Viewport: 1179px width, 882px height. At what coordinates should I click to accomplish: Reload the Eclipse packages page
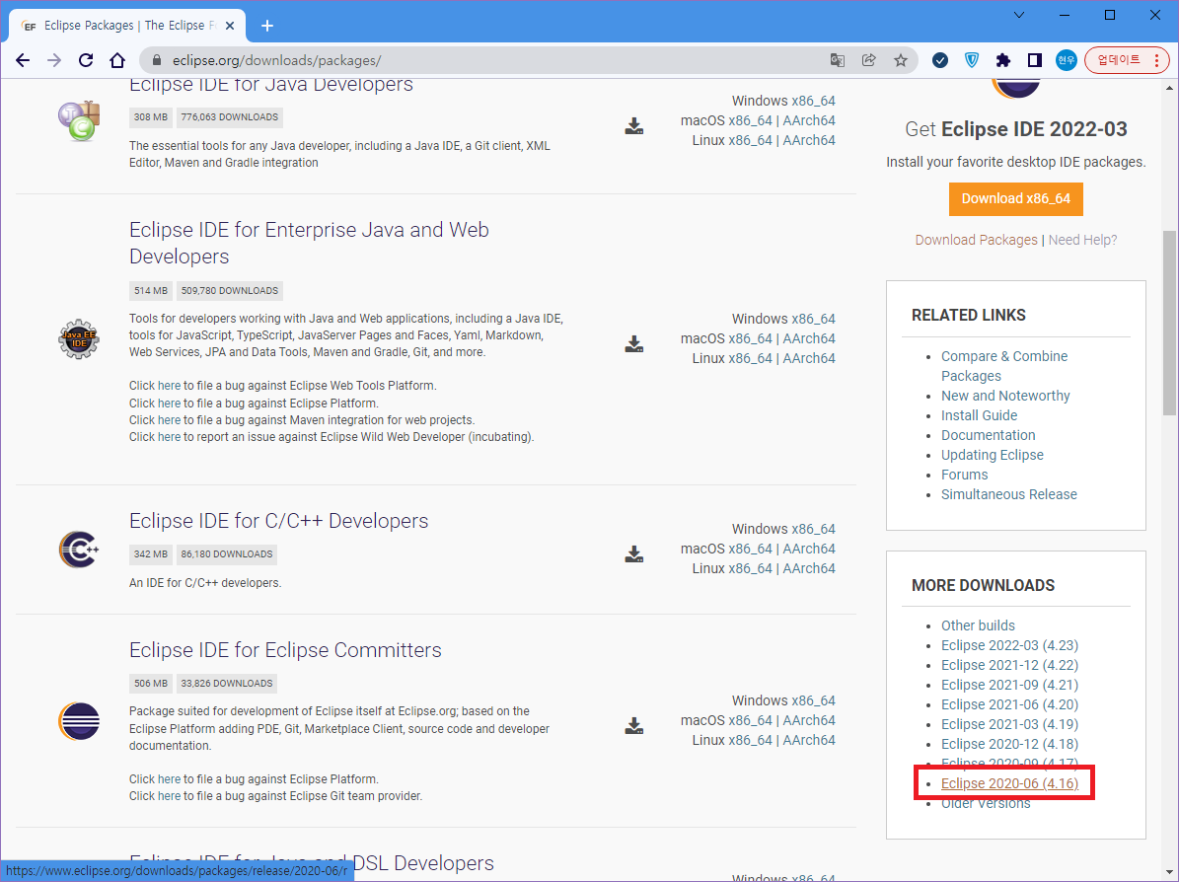86,60
